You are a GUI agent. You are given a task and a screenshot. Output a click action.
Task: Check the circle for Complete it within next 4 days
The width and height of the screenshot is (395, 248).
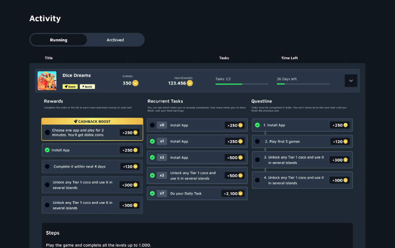47,166
